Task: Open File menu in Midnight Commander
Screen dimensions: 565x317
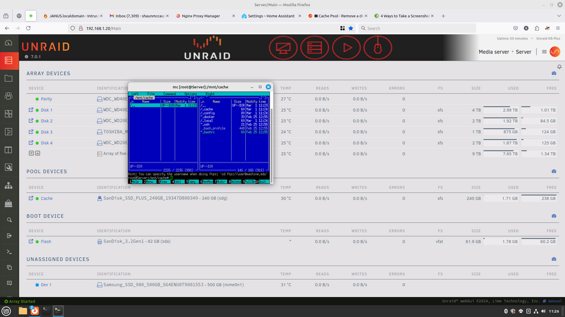Action: pyautogui.click(x=151, y=94)
